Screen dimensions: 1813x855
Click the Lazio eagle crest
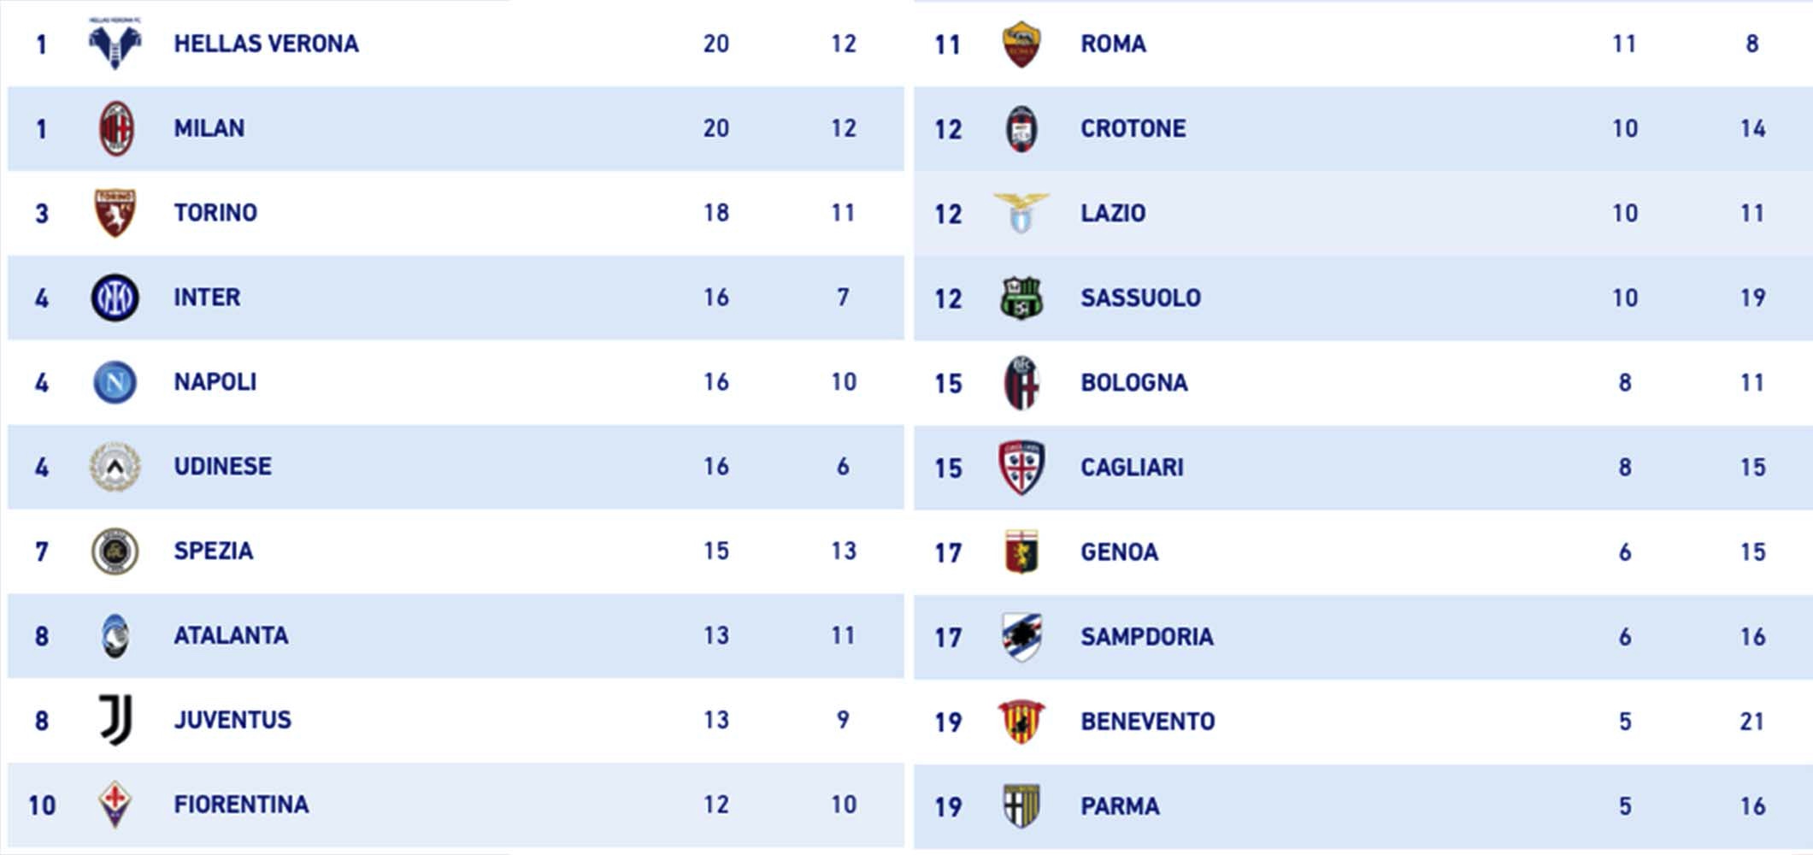[x=1021, y=213]
